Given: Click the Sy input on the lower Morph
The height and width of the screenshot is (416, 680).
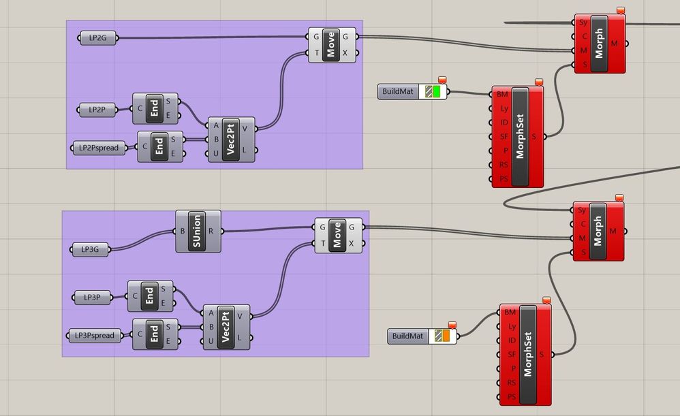Looking at the screenshot, I should (582, 210).
